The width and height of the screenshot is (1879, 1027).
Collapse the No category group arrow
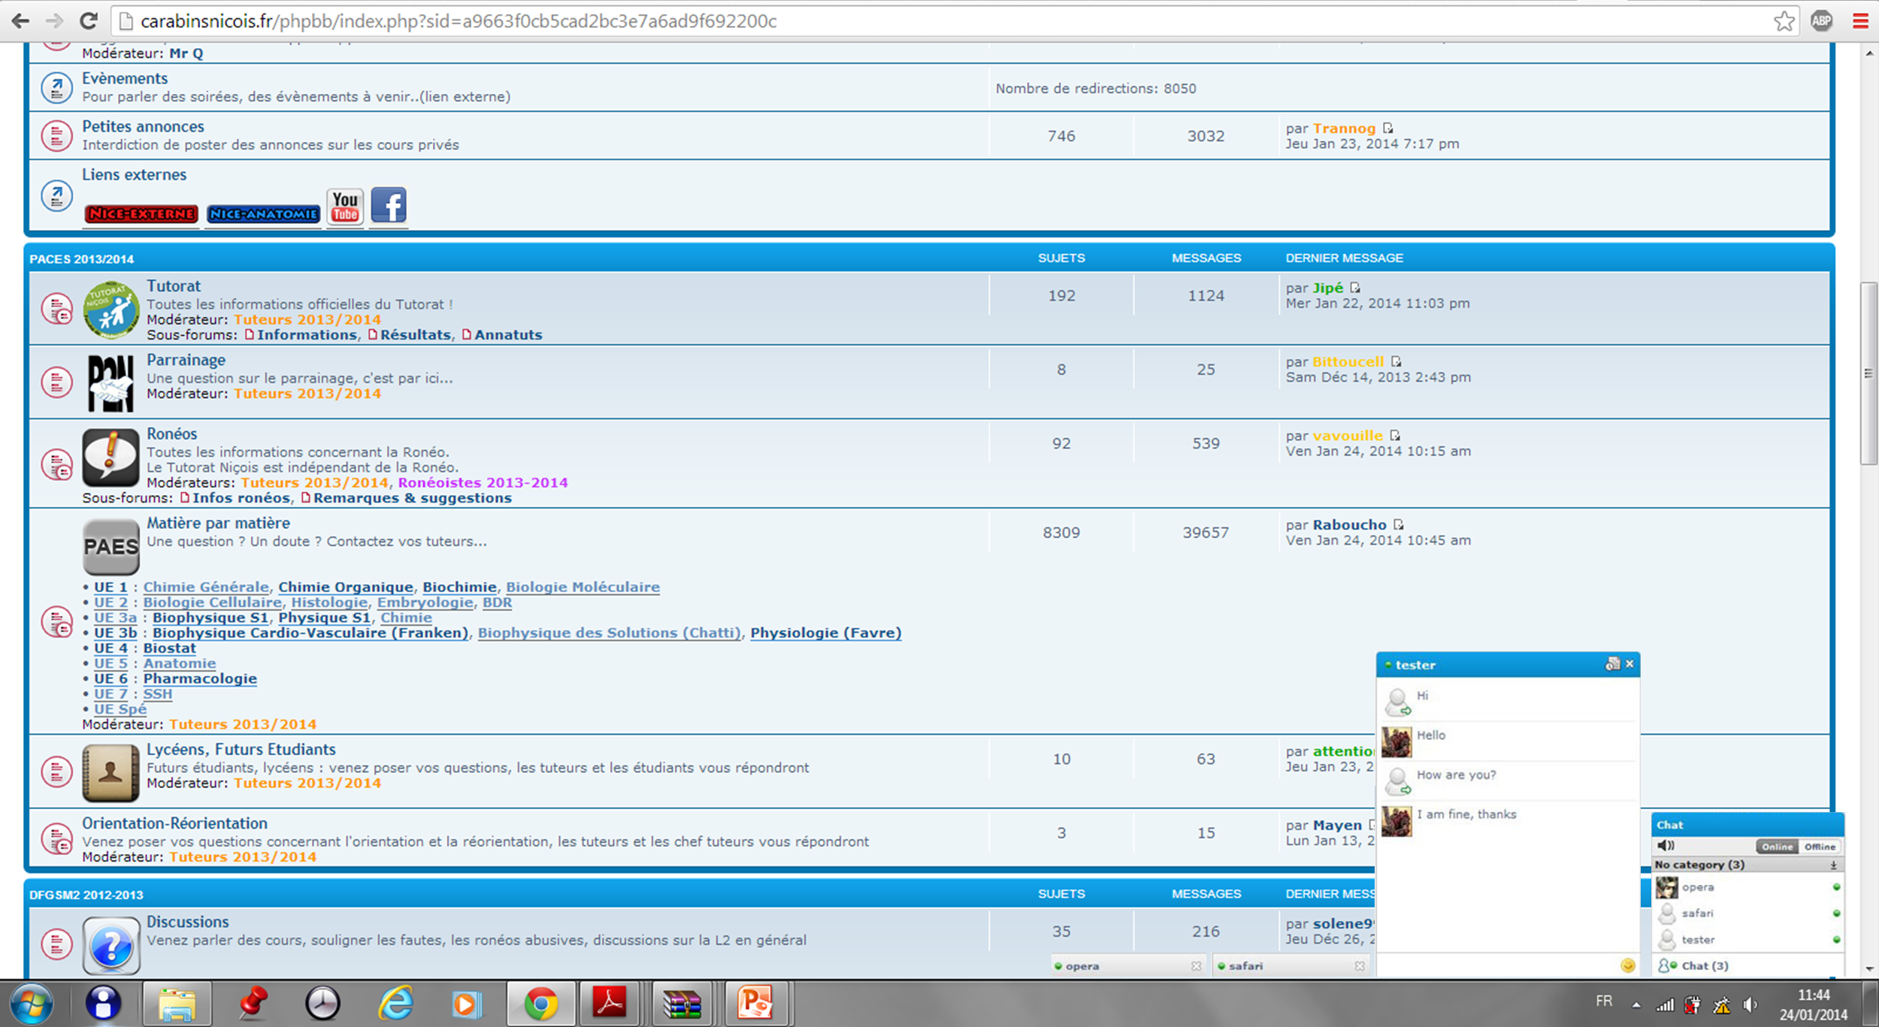pos(1834,865)
